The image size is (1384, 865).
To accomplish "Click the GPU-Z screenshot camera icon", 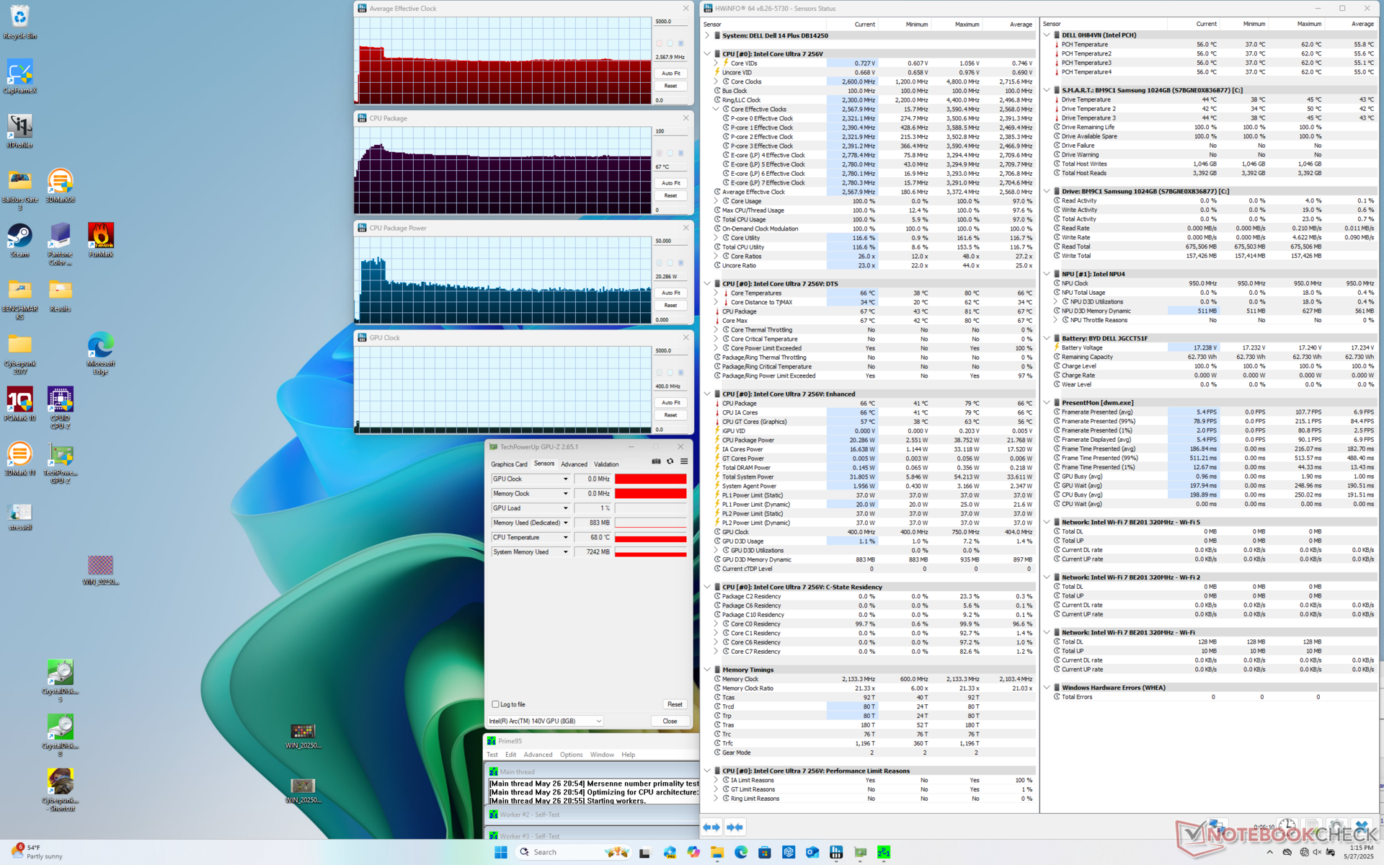I will (656, 461).
